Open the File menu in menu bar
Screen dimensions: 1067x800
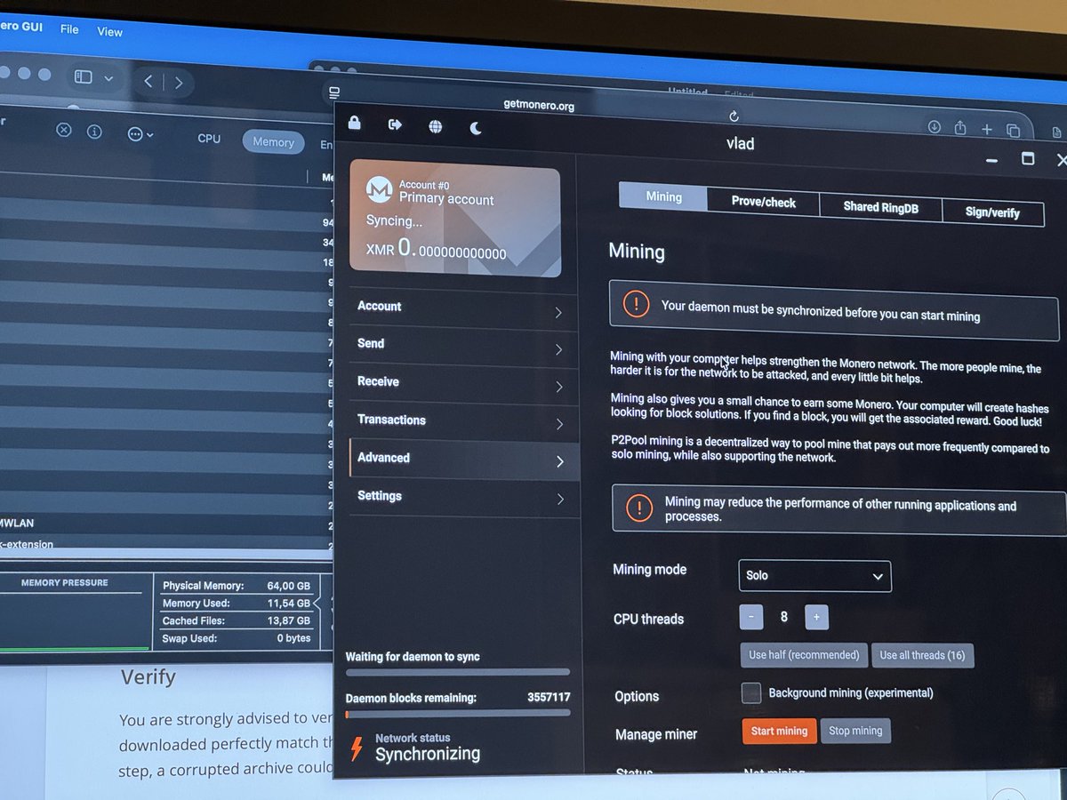point(69,29)
